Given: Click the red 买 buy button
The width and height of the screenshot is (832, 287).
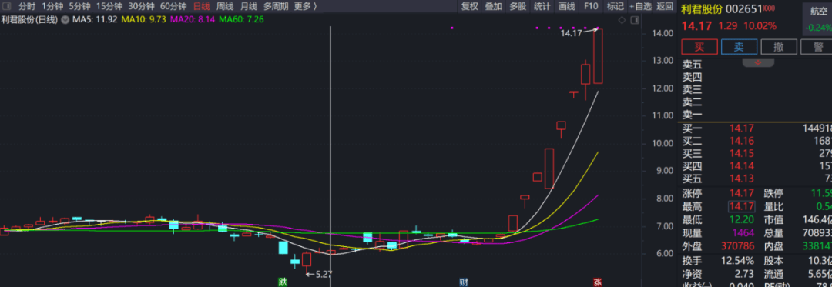Looking at the screenshot, I should click(x=699, y=47).
